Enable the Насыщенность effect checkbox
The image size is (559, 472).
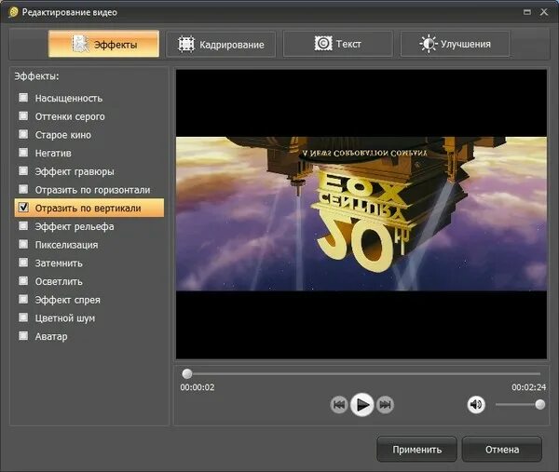click(x=23, y=97)
